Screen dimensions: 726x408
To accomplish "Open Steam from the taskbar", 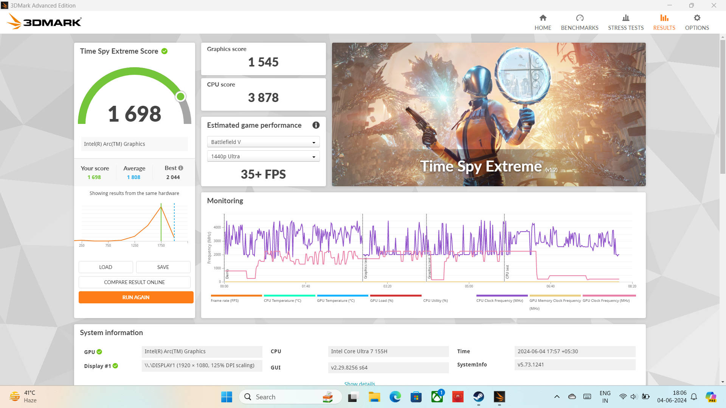I will (479, 397).
